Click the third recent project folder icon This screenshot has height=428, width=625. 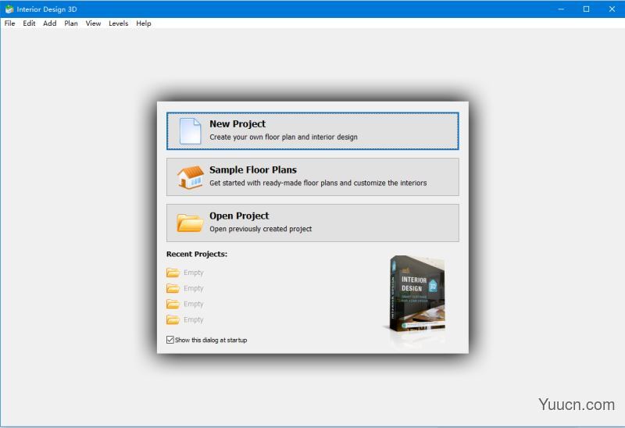click(173, 304)
